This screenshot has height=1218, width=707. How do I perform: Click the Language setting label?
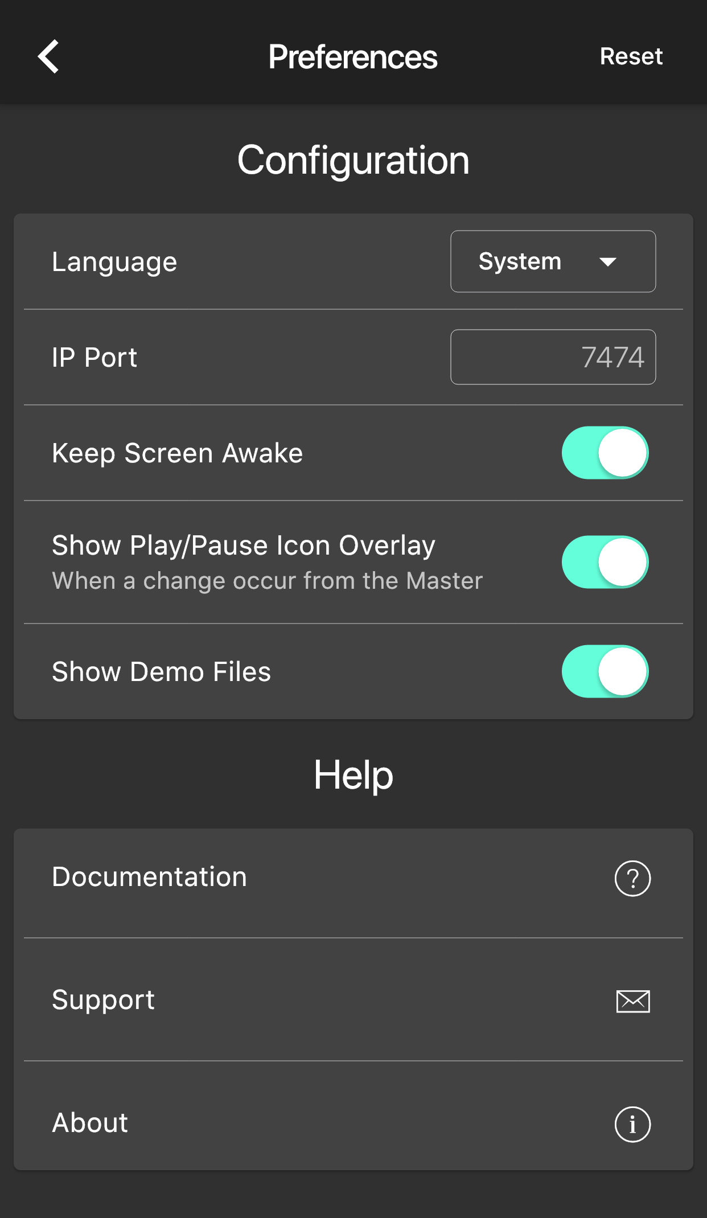(114, 262)
